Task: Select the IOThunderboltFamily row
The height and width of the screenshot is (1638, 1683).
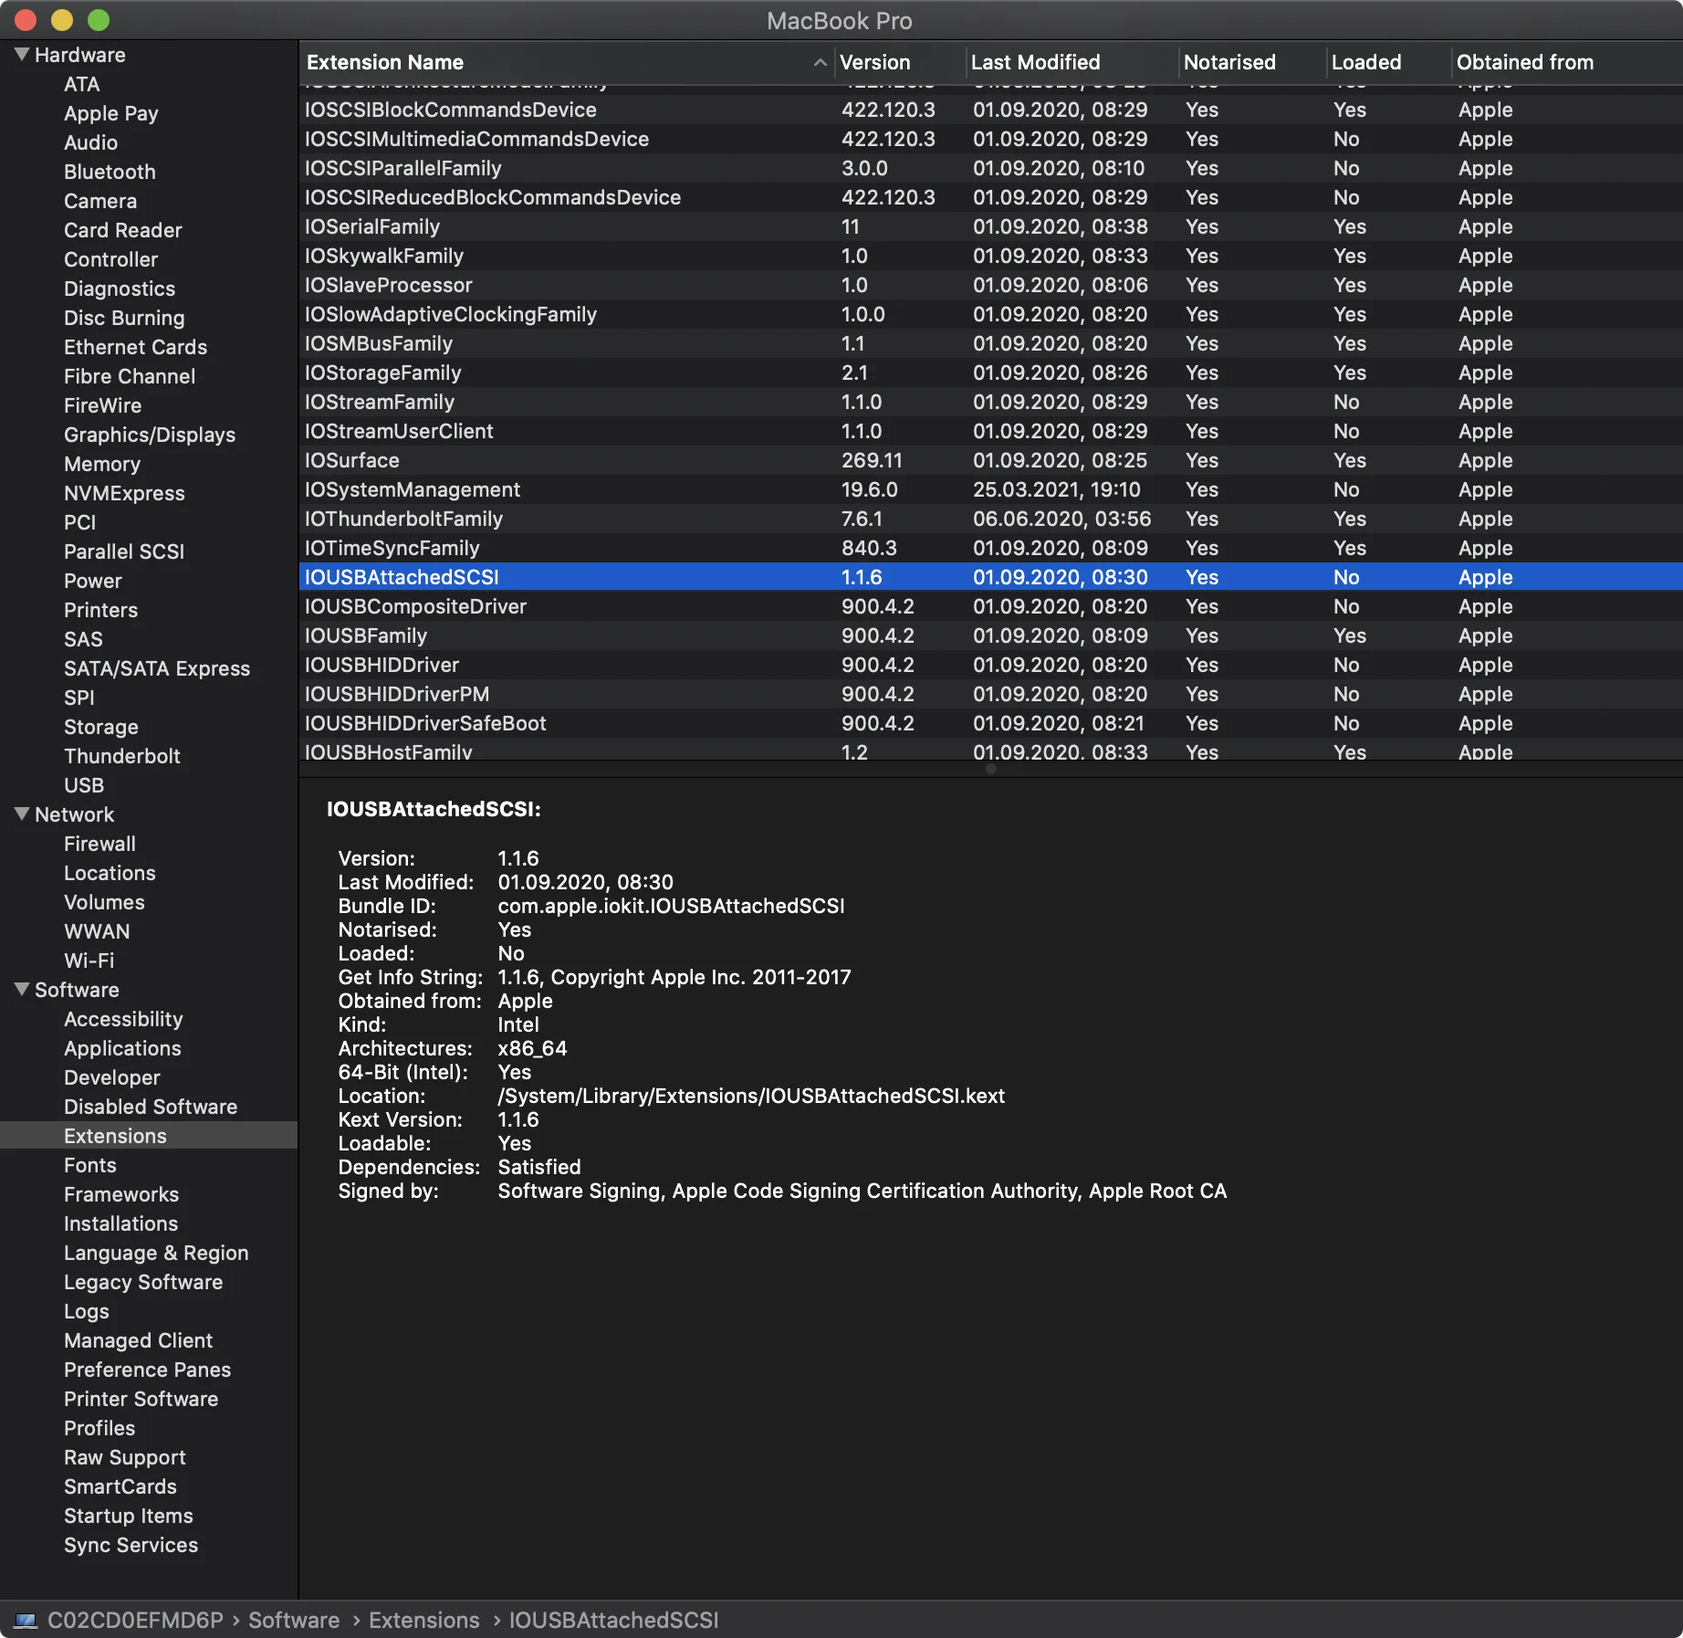Action: click(403, 519)
